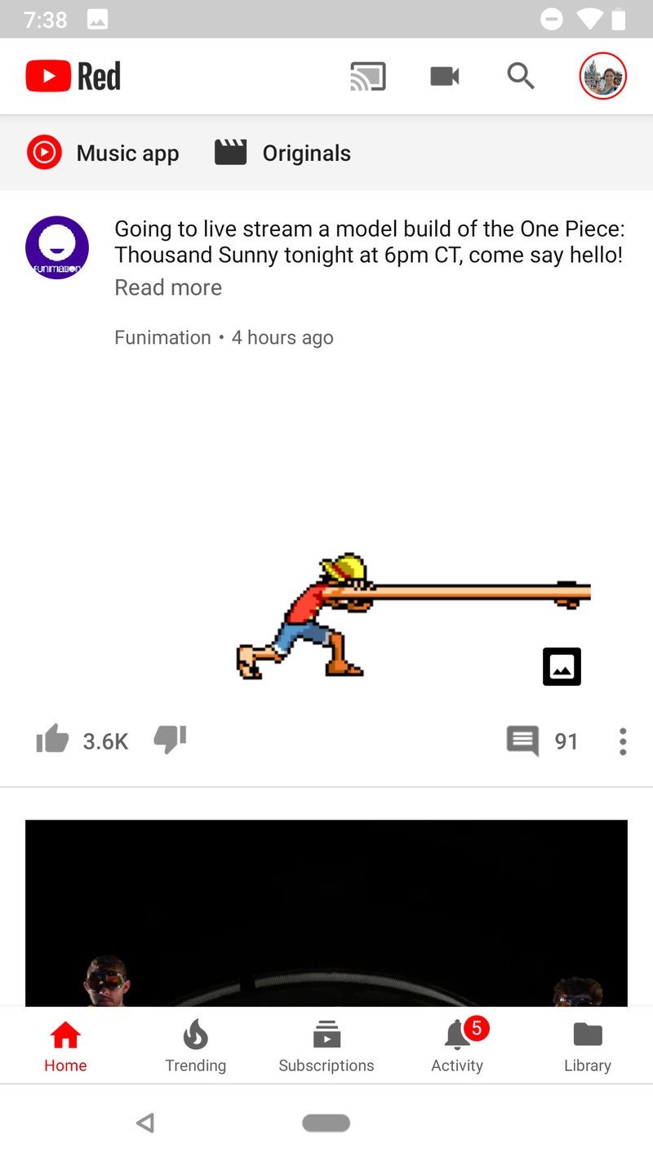Open the video camera upload icon
The image size is (653, 1161).
pyautogui.click(x=445, y=77)
